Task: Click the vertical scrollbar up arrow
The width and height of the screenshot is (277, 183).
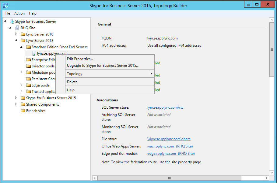Action: click(x=272, y=20)
